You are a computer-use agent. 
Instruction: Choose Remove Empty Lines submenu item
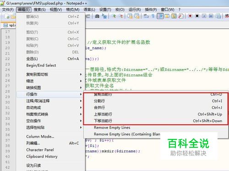click(156, 128)
